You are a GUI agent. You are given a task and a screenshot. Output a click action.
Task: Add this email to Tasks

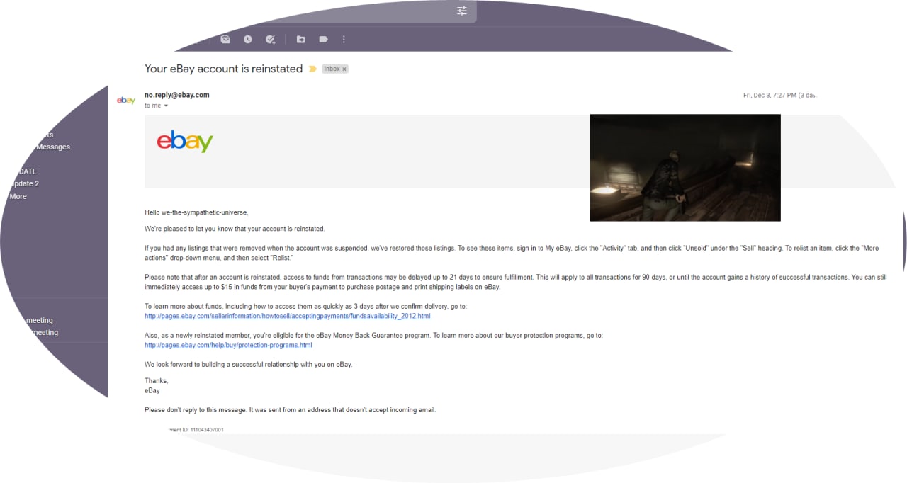(270, 40)
